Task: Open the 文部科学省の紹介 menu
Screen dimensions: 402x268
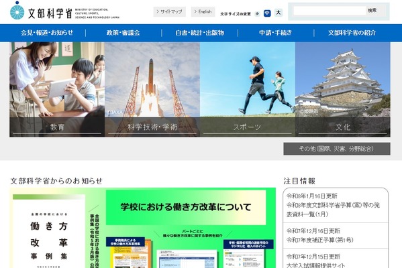Action: [x=352, y=33]
